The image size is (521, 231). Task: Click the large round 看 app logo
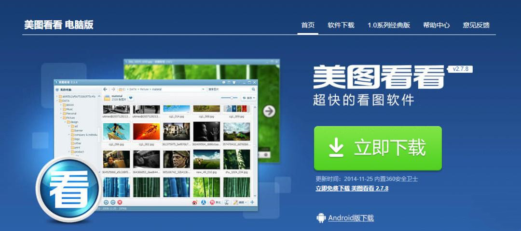tap(69, 190)
